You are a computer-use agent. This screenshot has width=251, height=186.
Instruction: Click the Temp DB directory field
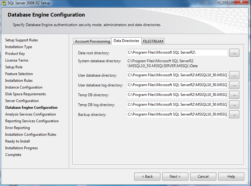coord(177,95)
